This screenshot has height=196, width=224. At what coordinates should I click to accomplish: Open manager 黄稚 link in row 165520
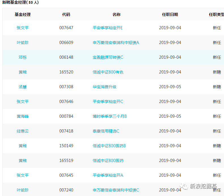(23, 72)
